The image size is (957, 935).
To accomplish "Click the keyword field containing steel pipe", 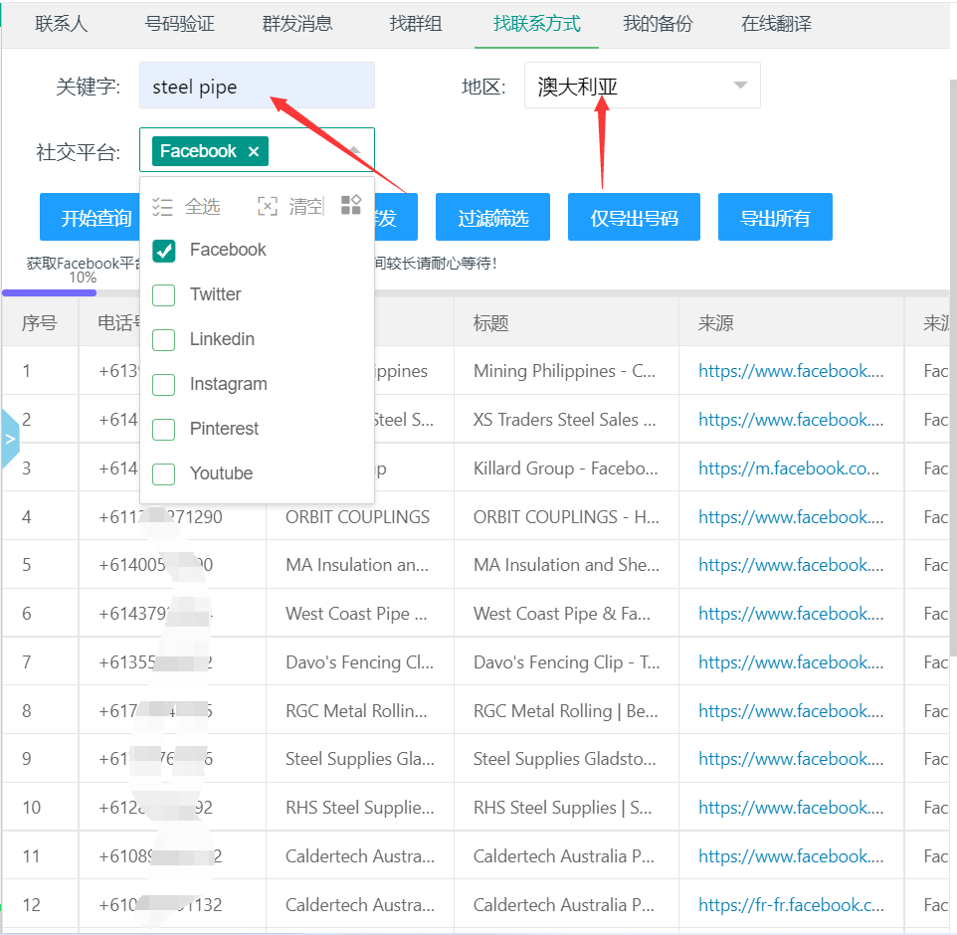I will 257,87.
